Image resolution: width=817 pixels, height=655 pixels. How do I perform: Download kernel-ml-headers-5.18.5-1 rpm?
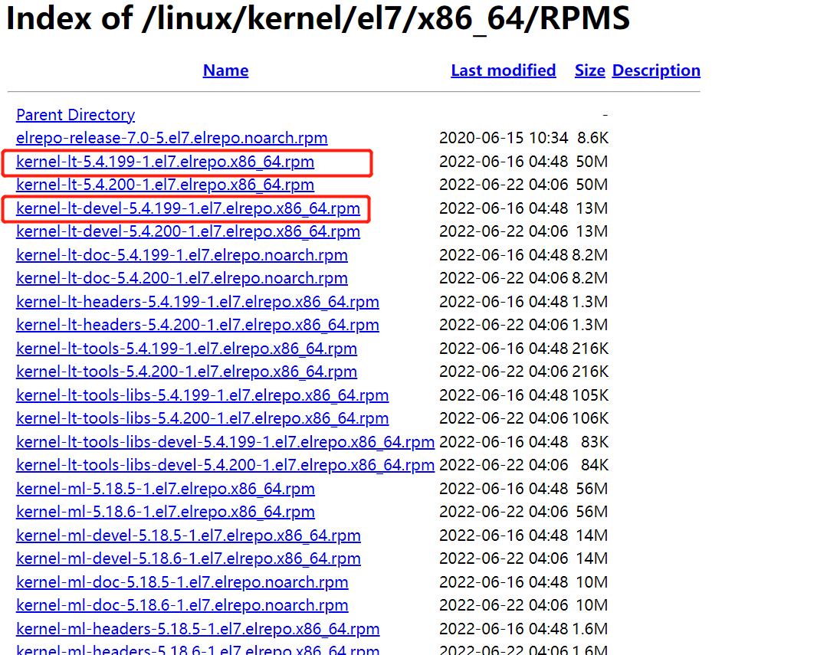(x=198, y=629)
